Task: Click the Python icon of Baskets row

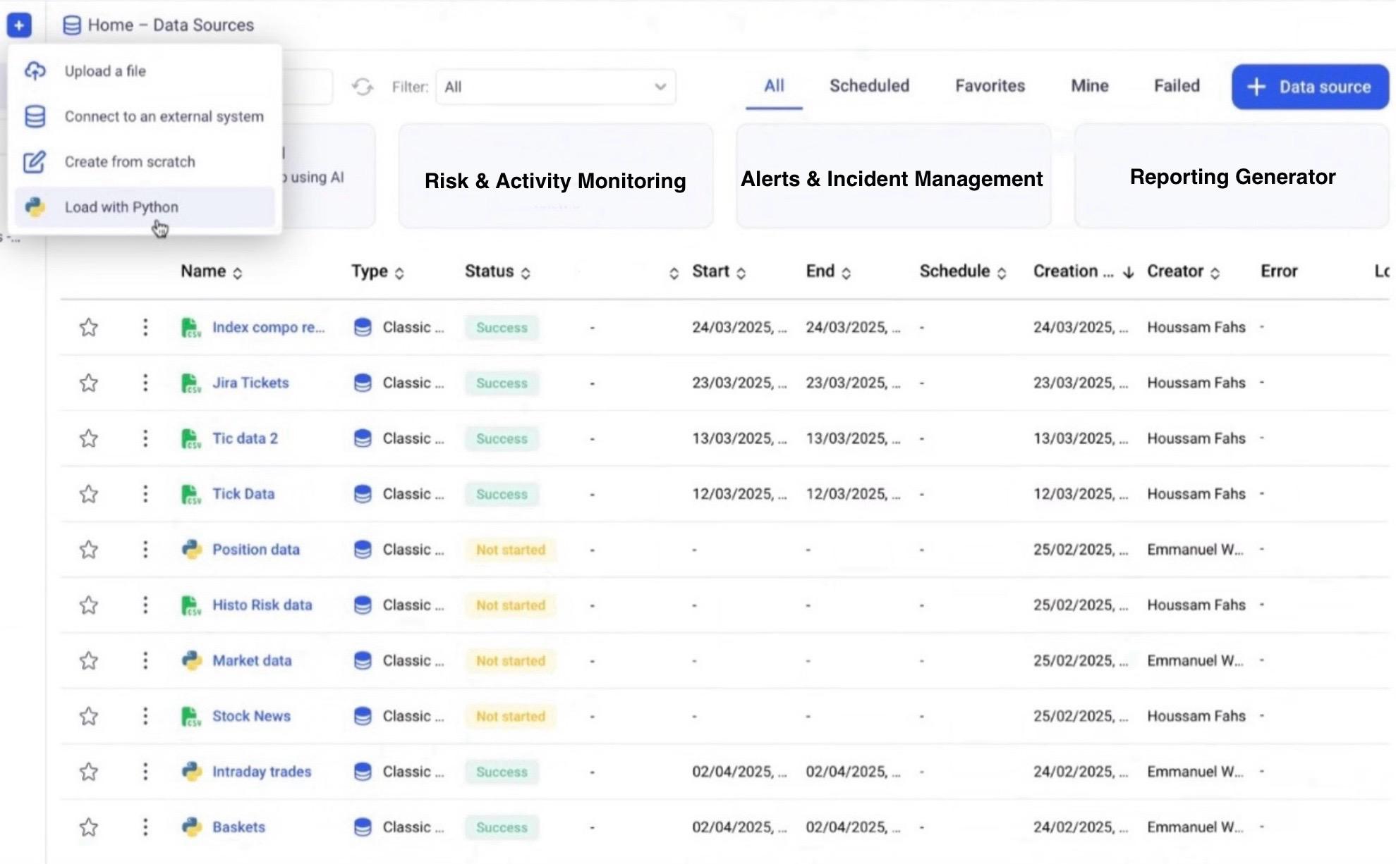Action: coord(191,827)
